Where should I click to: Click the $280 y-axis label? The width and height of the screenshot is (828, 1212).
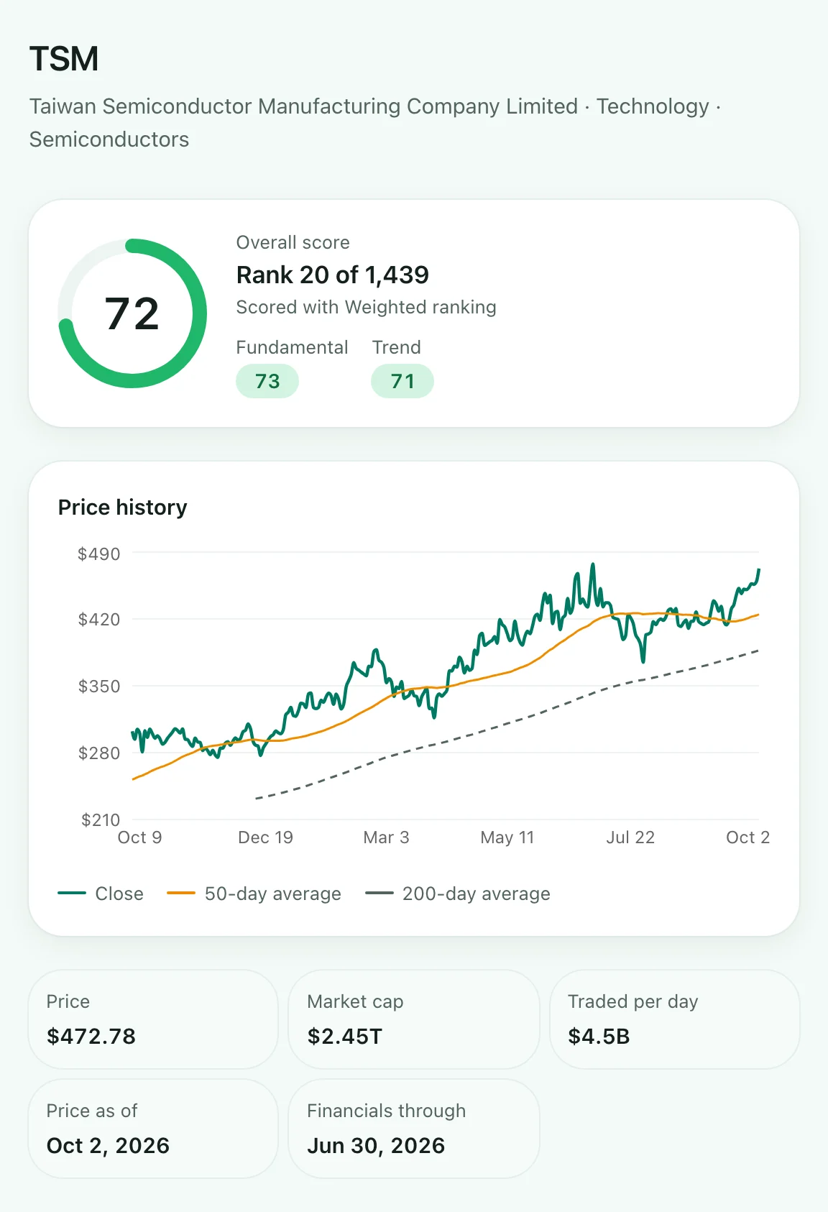[99, 753]
